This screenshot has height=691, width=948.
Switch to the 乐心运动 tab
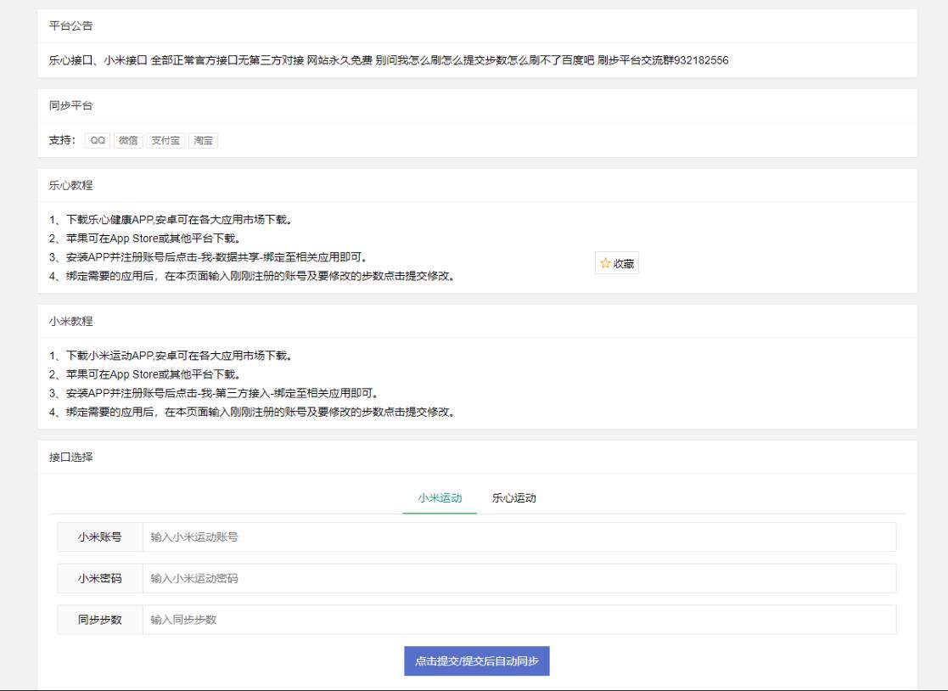click(x=513, y=498)
